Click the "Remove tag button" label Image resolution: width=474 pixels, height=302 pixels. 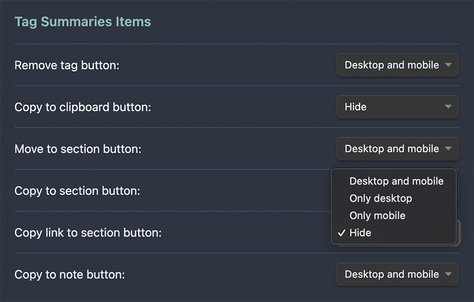pos(67,65)
